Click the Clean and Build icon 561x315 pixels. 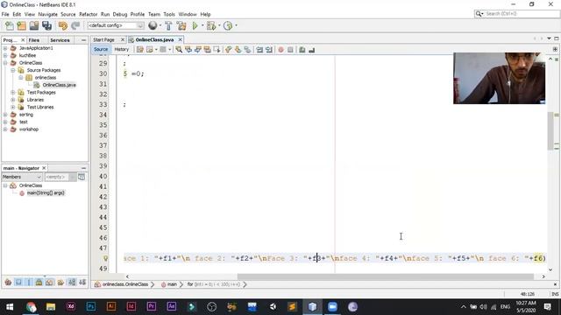pyautogui.click(x=181, y=25)
